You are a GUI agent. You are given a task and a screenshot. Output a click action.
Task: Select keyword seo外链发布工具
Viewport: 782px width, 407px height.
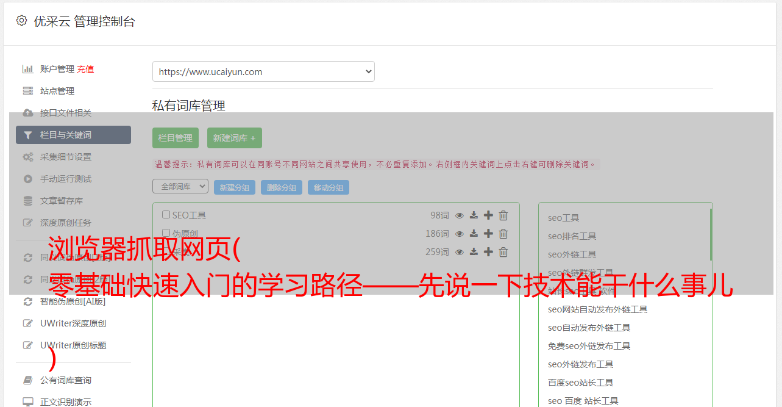pos(581,364)
